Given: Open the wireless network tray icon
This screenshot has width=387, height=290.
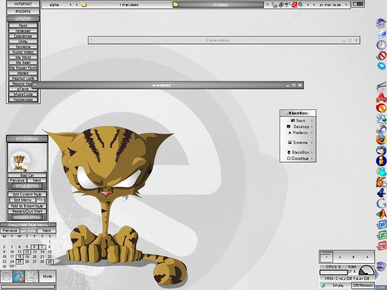Looking at the screenshot, I should point(287,5).
